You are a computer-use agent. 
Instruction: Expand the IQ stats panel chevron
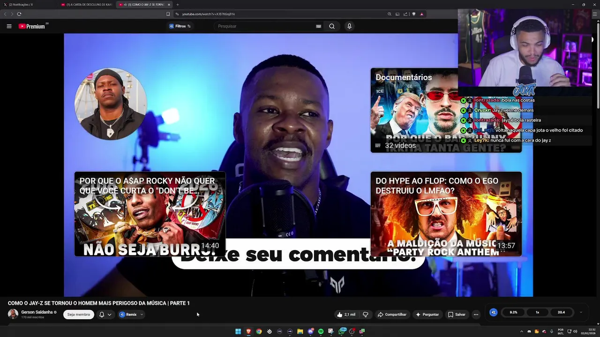click(x=581, y=312)
